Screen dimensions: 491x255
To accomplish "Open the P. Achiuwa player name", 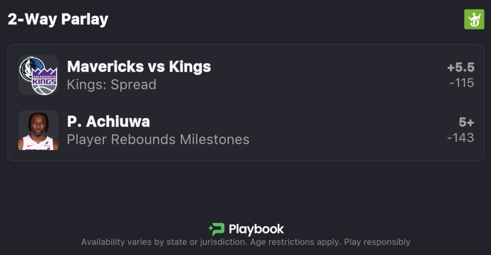I will coord(108,121).
